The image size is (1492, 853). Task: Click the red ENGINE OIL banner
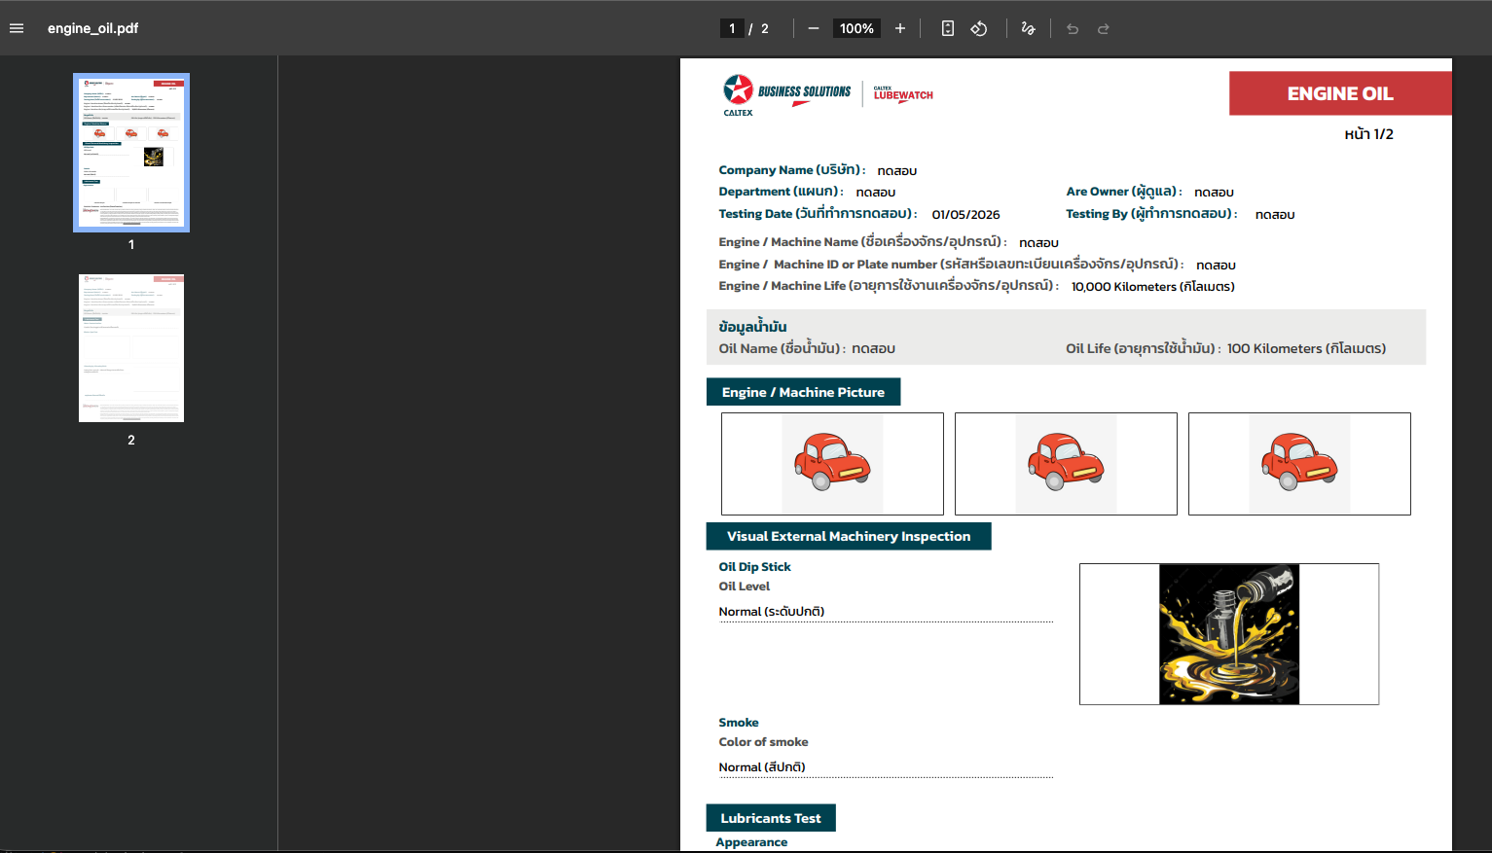[x=1340, y=93]
